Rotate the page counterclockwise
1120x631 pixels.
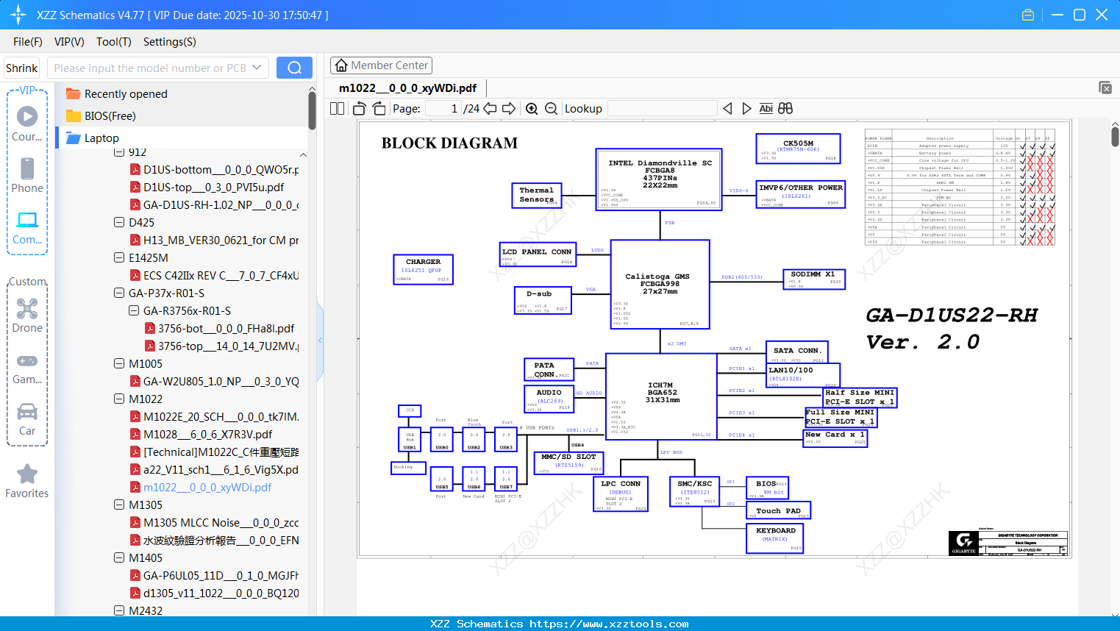click(x=360, y=108)
